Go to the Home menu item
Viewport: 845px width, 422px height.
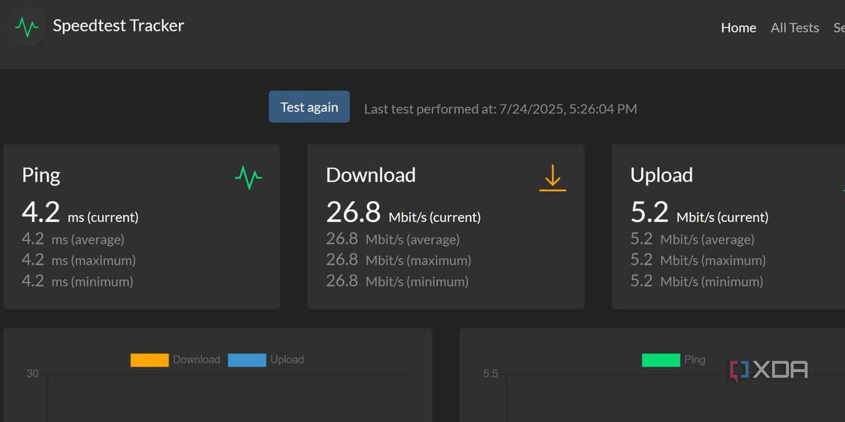click(x=739, y=27)
